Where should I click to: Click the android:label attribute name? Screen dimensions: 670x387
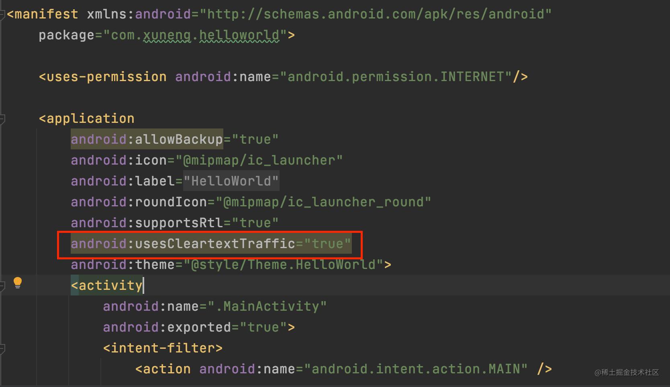tap(123, 181)
